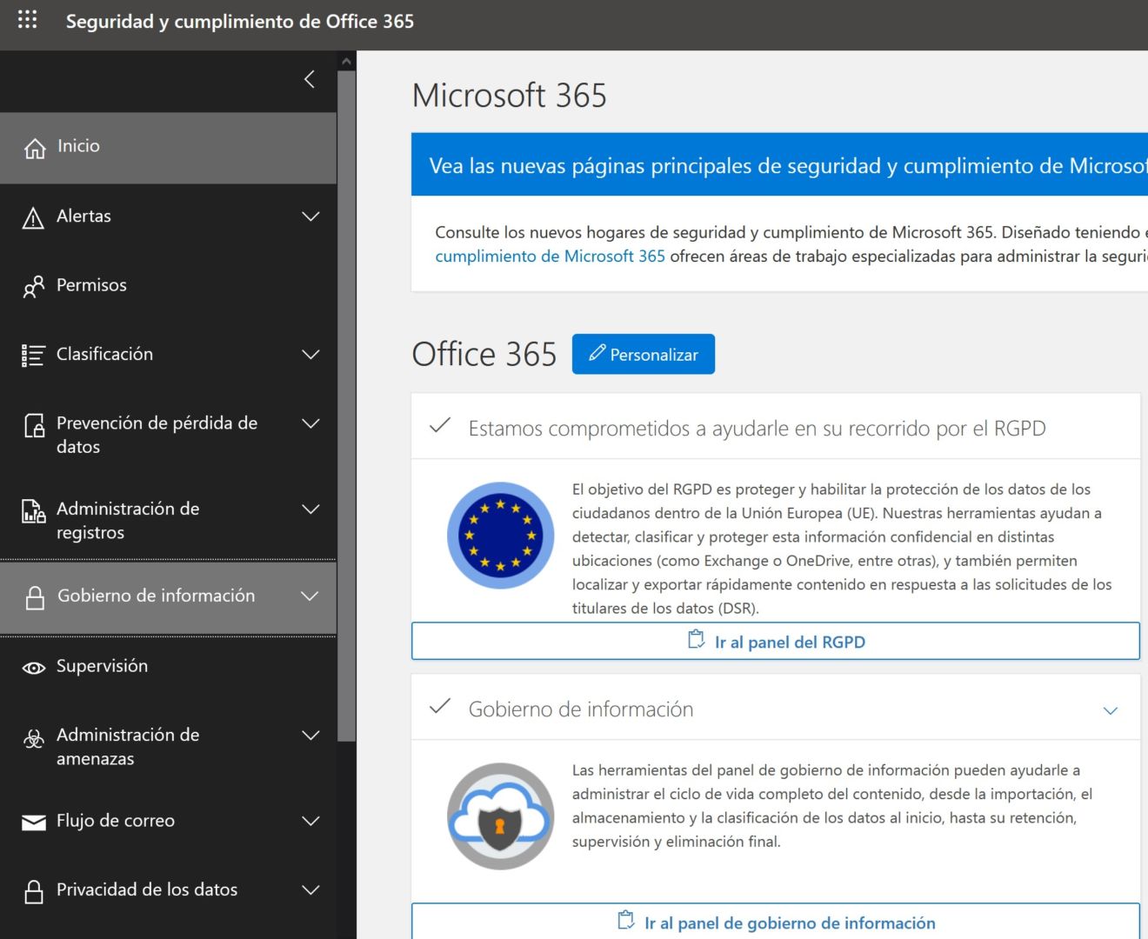Click the blue Vea las nuevas páginas banner
This screenshot has height=939, width=1148.
[x=779, y=164]
